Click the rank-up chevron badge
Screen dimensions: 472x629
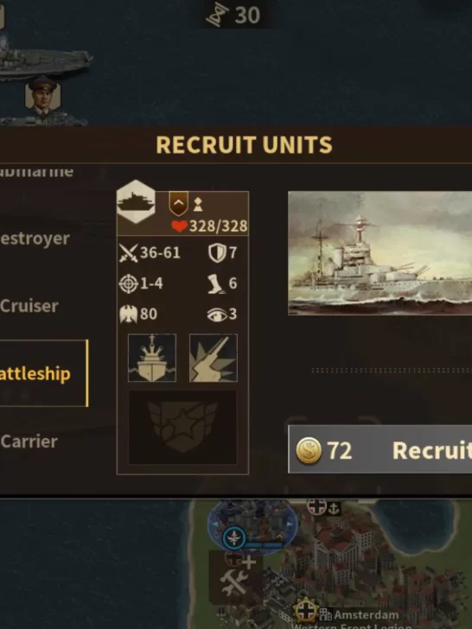pyautogui.click(x=179, y=204)
